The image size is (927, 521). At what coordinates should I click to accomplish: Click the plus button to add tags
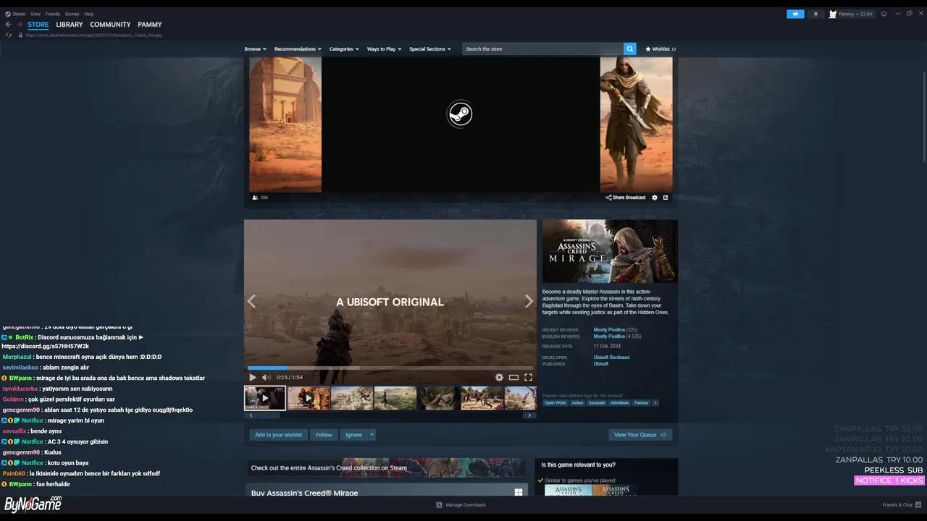coord(655,402)
